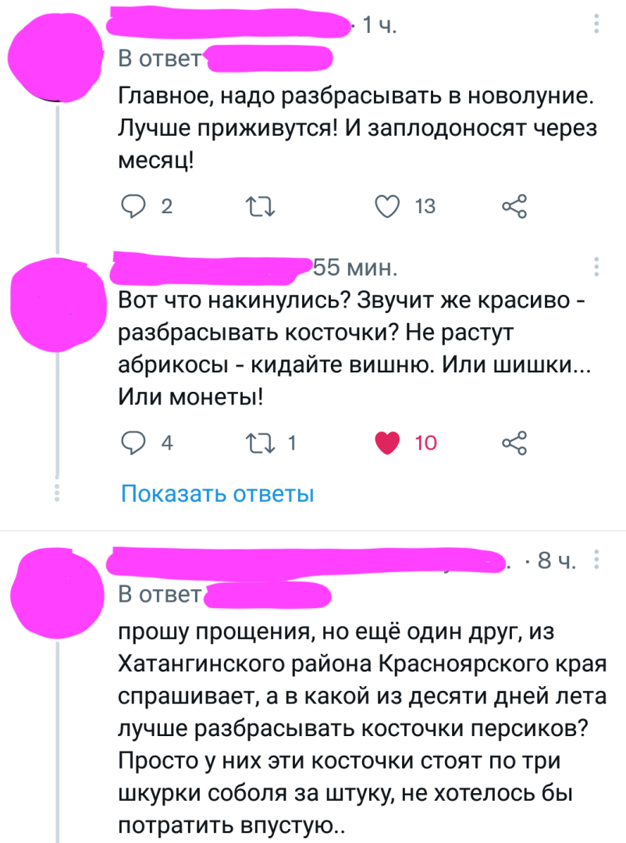
Task: Unlike the tweet with the red heart
Action: click(x=386, y=443)
